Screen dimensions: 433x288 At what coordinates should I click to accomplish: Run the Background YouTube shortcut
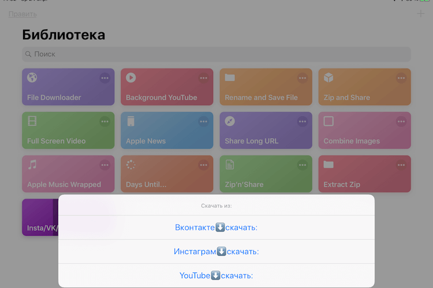click(167, 87)
